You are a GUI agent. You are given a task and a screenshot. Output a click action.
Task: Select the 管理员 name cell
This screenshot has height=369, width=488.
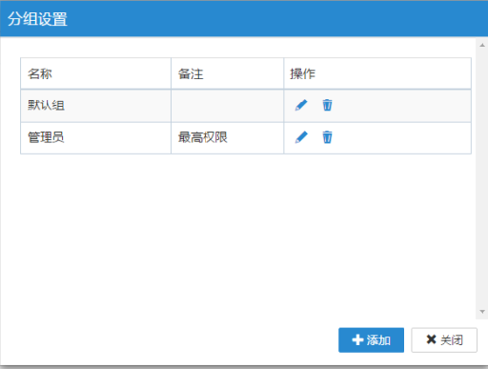coord(95,138)
